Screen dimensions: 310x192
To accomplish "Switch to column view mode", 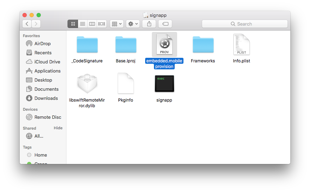I will pos(92,24).
